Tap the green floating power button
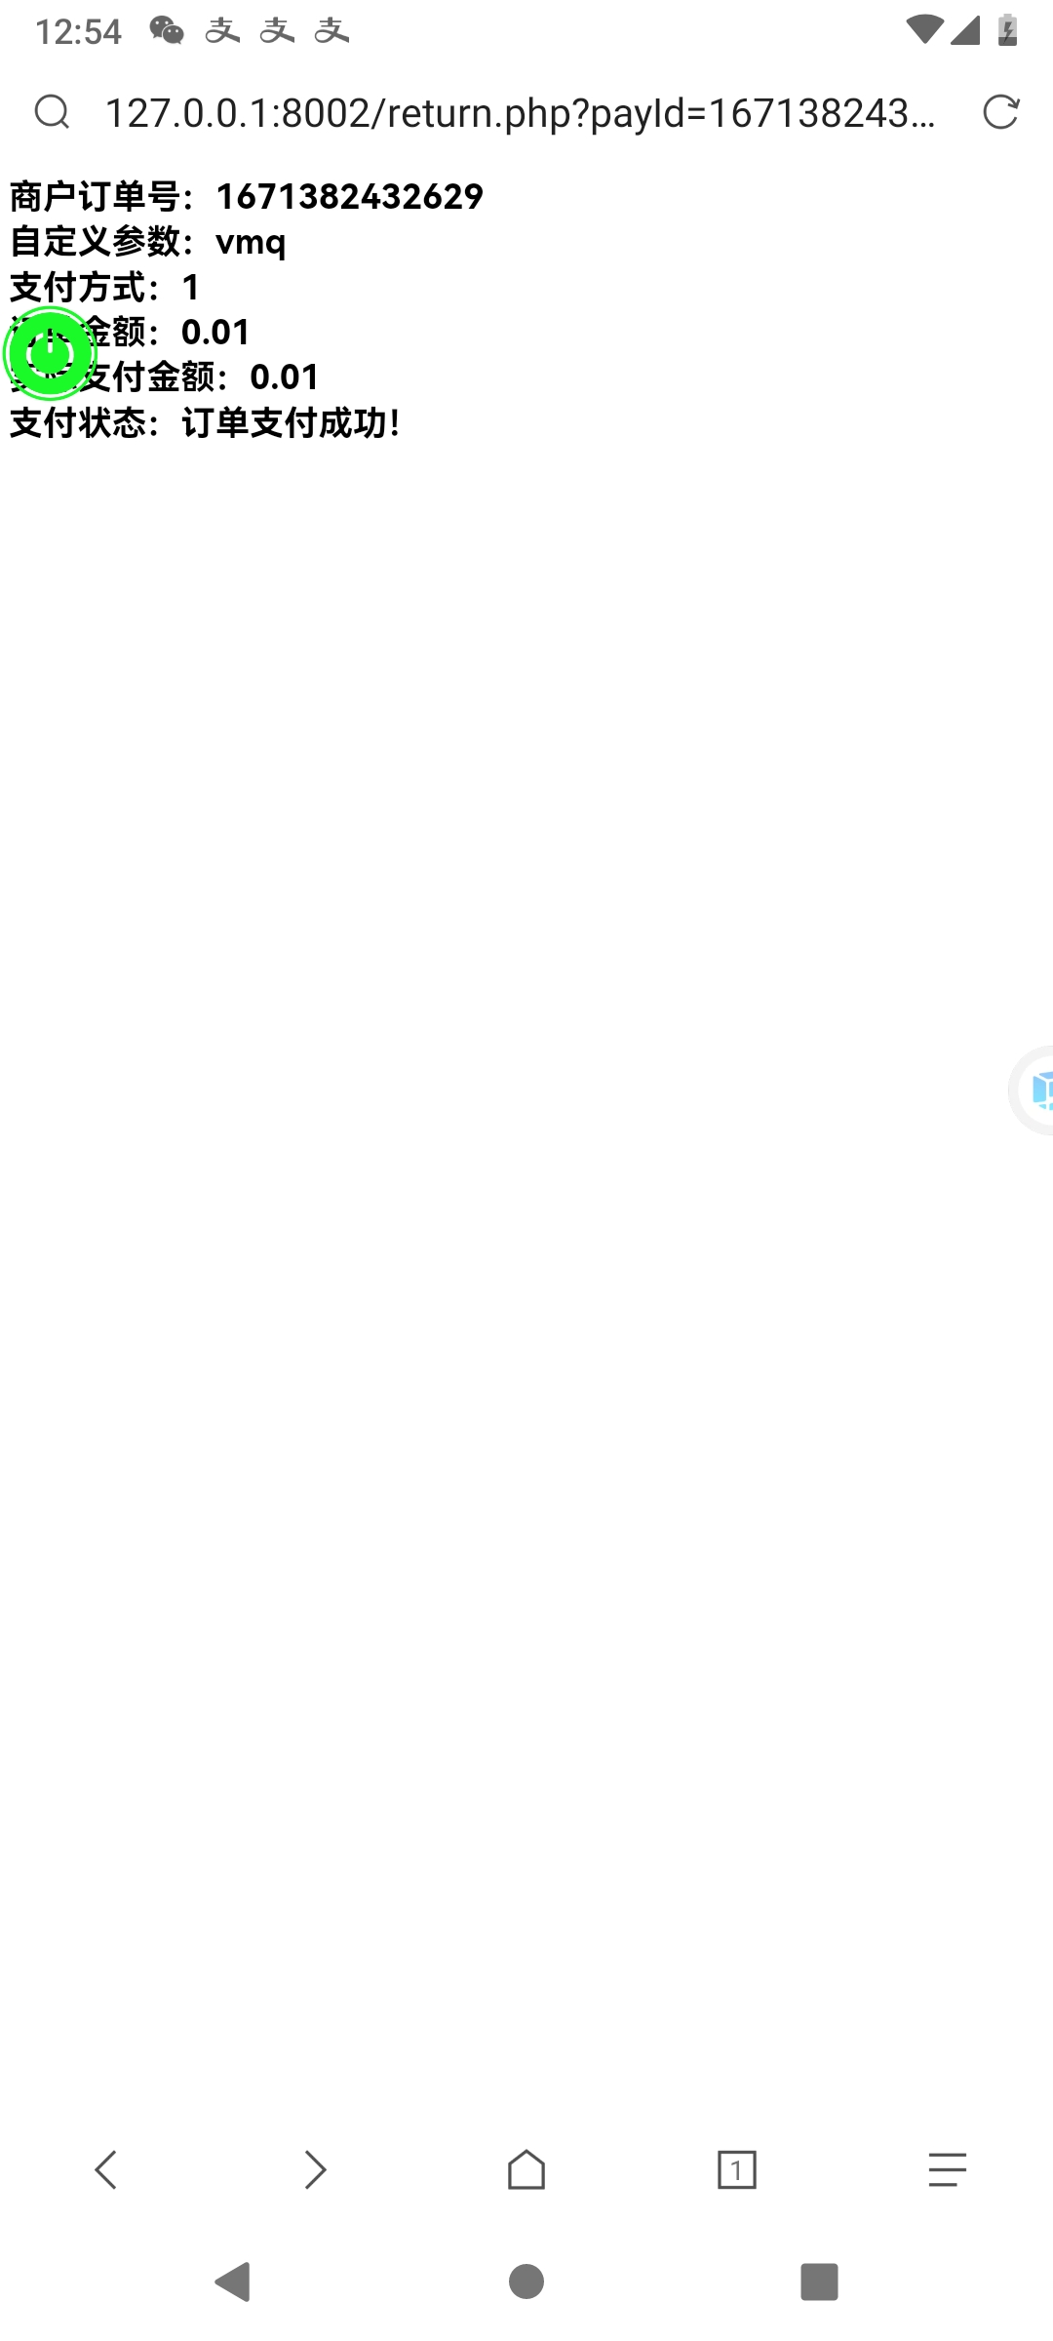Screen dimensions: 1053x2341 50,353
